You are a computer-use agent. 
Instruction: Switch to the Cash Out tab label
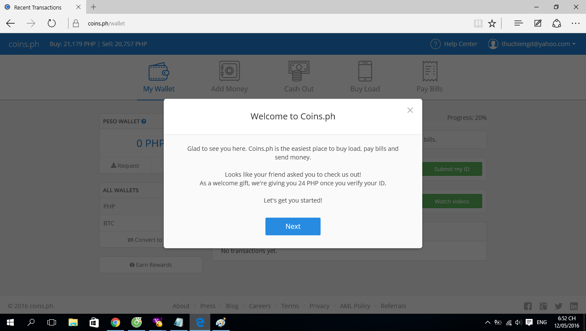(x=299, y=89)
